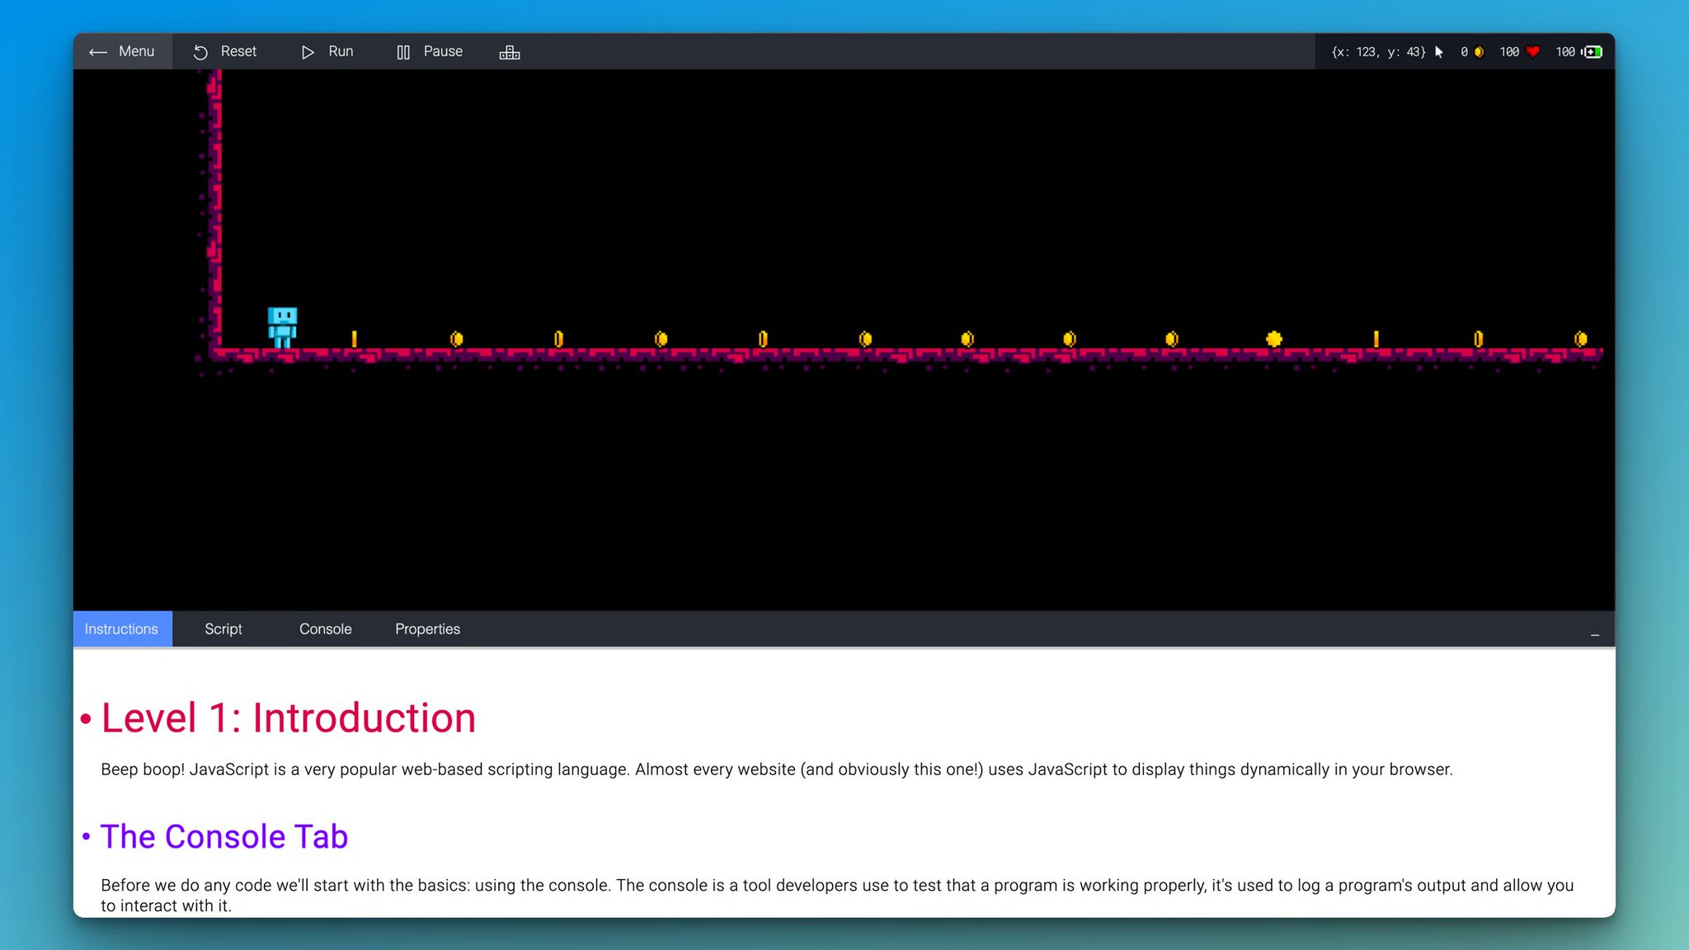Click The Console Tab heading

223,836
